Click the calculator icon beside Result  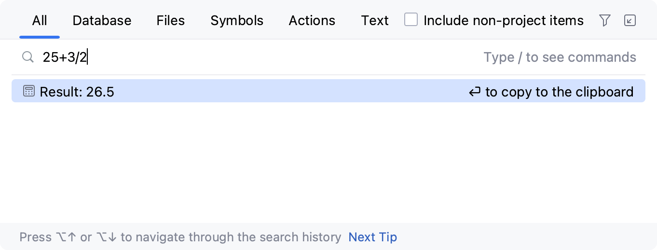pyautogui.click(x=29, y=91)
